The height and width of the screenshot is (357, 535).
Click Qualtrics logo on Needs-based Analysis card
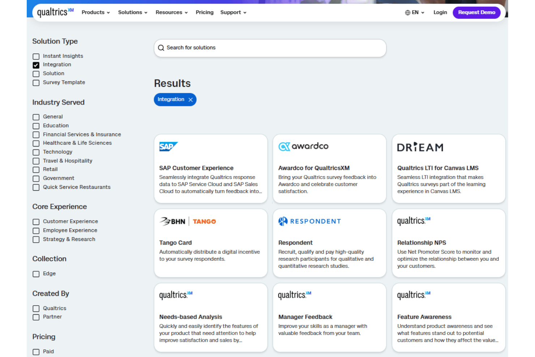pos(176,295)
